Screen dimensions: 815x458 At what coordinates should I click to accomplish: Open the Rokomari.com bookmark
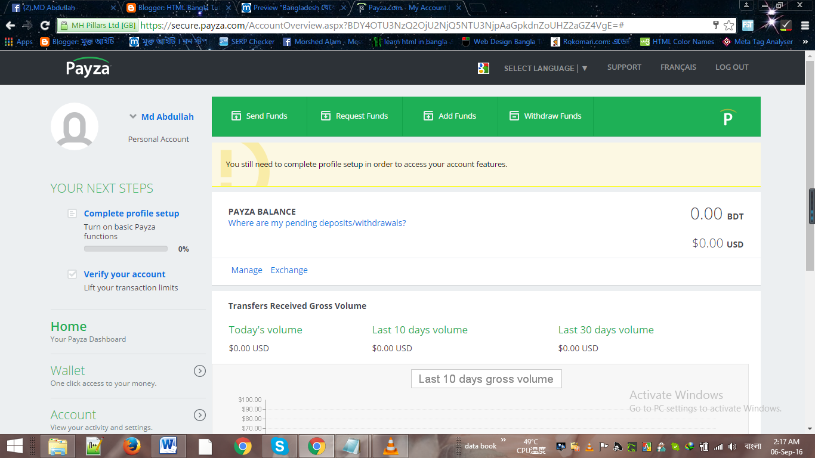click(x=591, y=42)
